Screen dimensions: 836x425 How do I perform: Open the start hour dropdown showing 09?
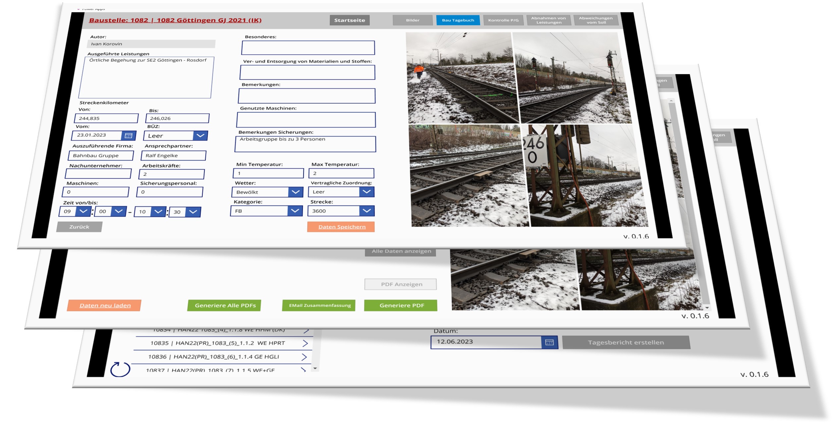[83, 211]
